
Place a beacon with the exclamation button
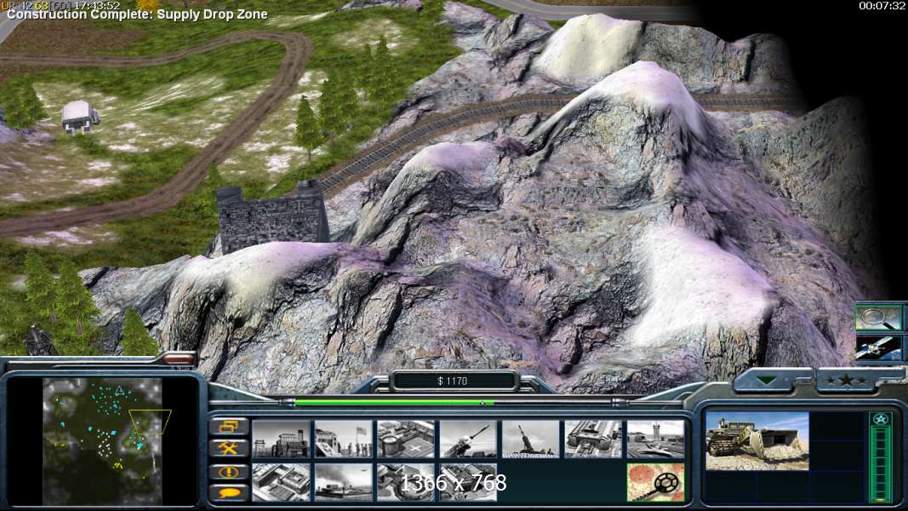(230, 471)
